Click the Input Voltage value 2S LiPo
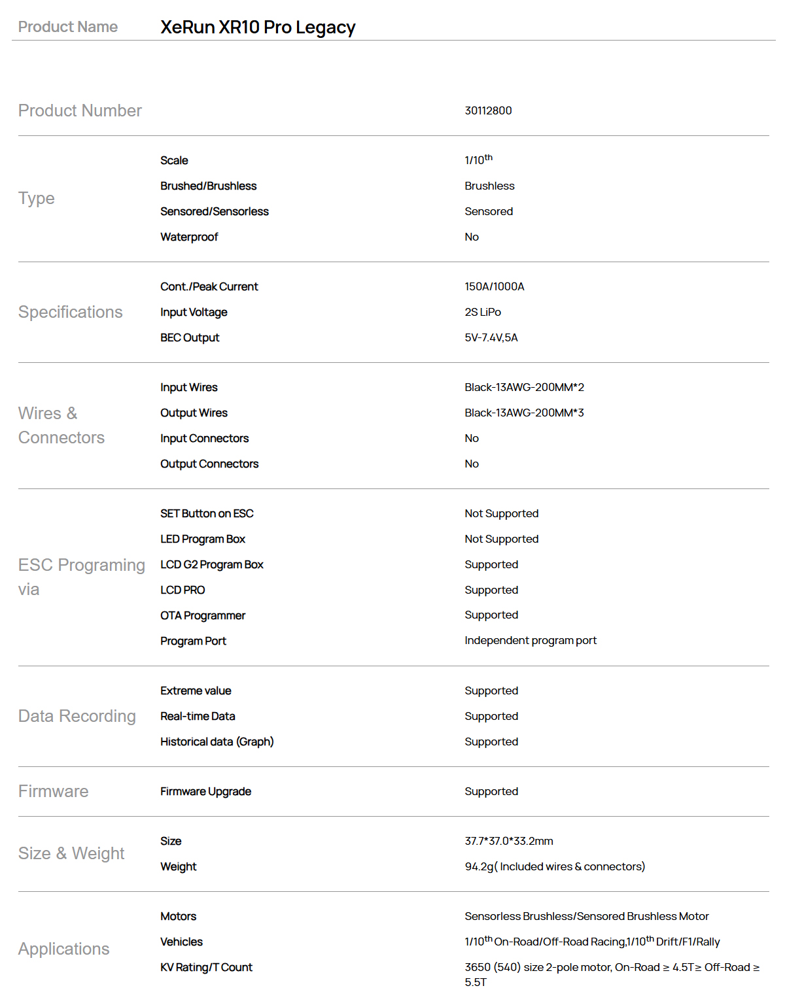Screen dimensions: 785x1005 pos(483,312)
